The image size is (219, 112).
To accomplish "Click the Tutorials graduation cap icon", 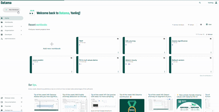I will [x=2, y=106].
